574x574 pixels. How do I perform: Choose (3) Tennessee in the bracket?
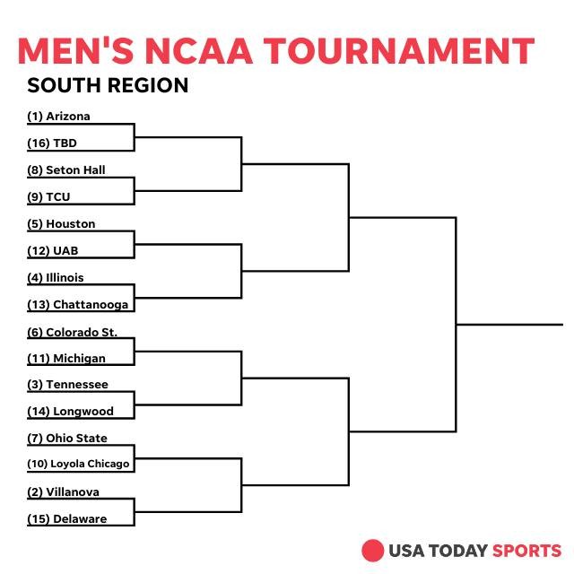click(67, 384)
